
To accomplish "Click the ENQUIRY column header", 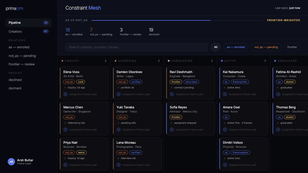I will click(72, 61).
